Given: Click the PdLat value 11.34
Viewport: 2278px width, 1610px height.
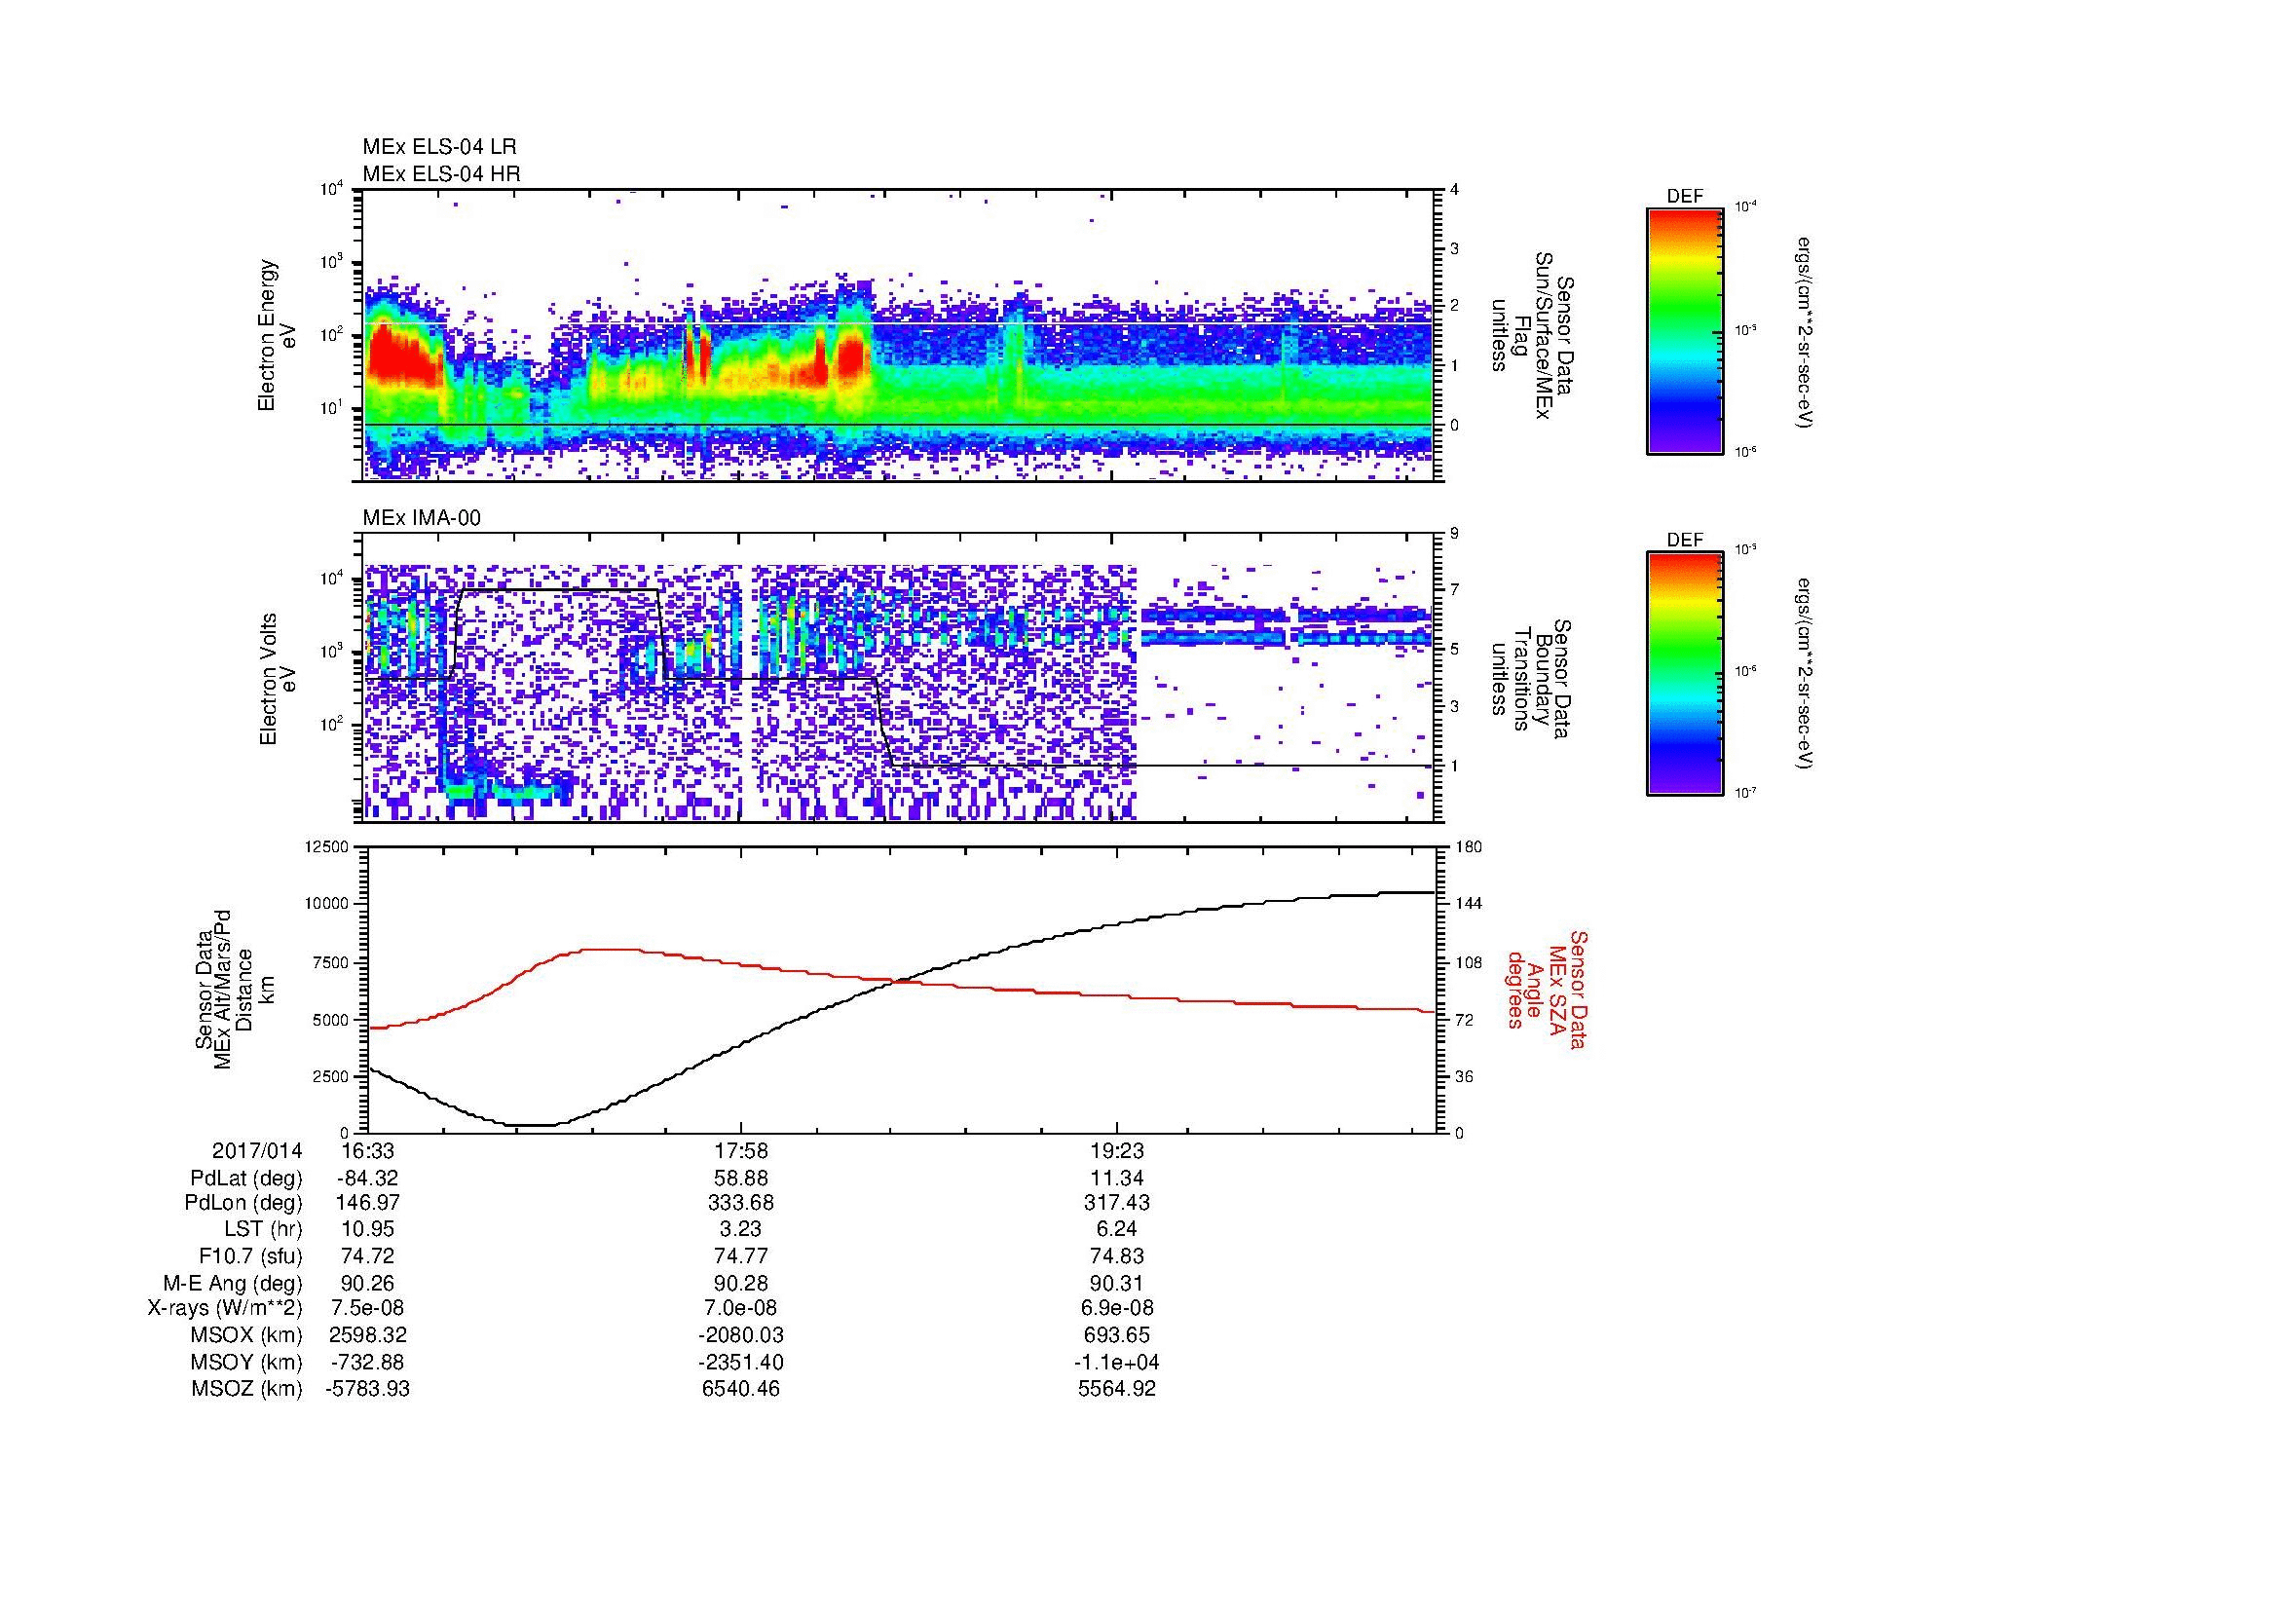Looking at the screenshot, I should click(x=1117, y=1179).
